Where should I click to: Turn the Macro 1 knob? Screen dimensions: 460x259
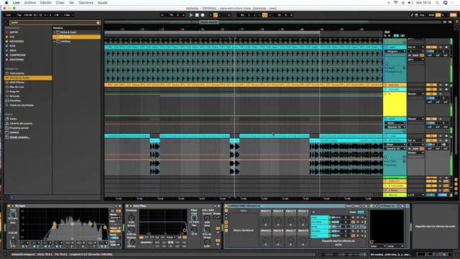pos(265,222)
